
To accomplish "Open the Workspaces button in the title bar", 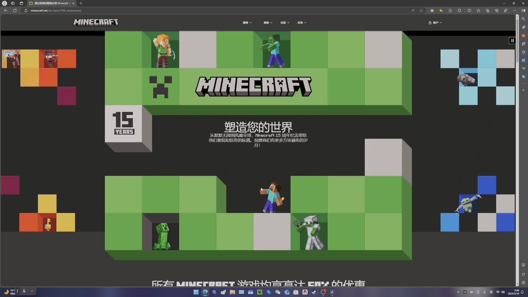I will (x=13, y=3).
